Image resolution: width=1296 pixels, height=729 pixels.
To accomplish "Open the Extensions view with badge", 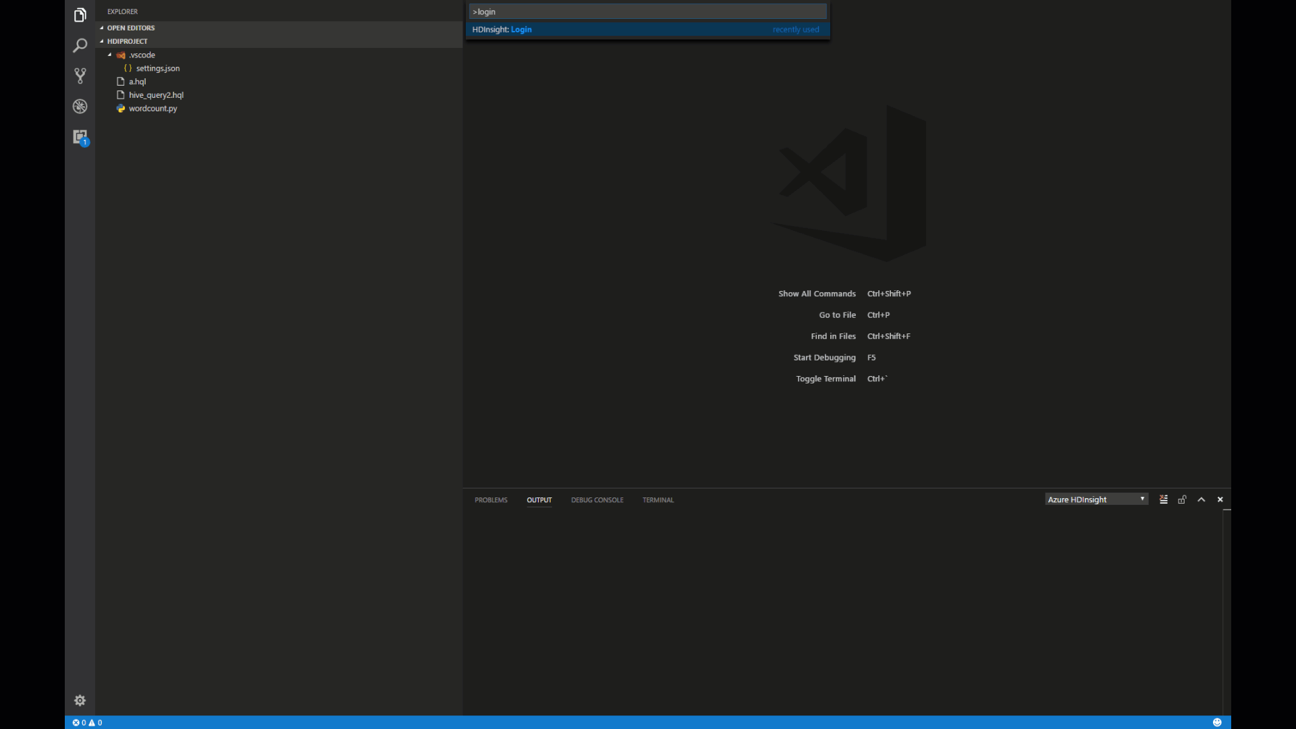I will [x=80, y=136].
